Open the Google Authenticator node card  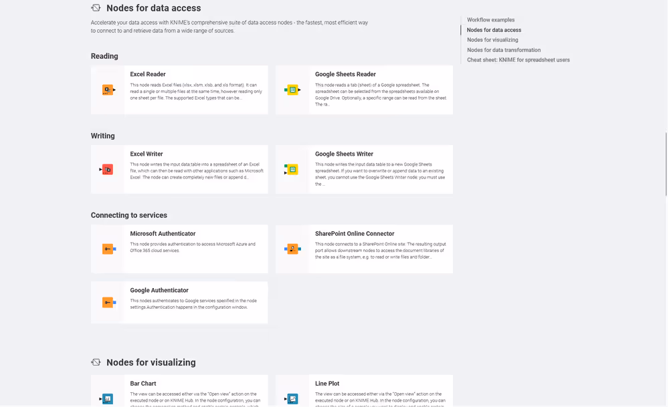[x=179, y=302]
